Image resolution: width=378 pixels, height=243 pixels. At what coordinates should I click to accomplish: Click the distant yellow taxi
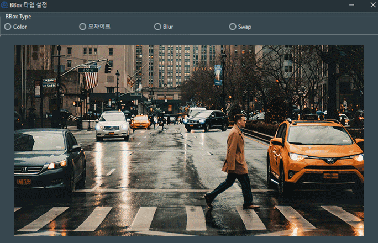coord(140,121)
